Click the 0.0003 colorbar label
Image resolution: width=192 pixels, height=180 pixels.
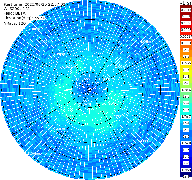click(186, 30)
